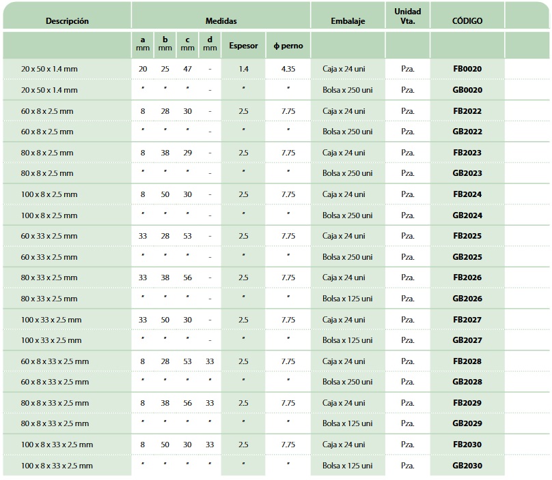Click product code FB2026

click(x=467, y=277)
